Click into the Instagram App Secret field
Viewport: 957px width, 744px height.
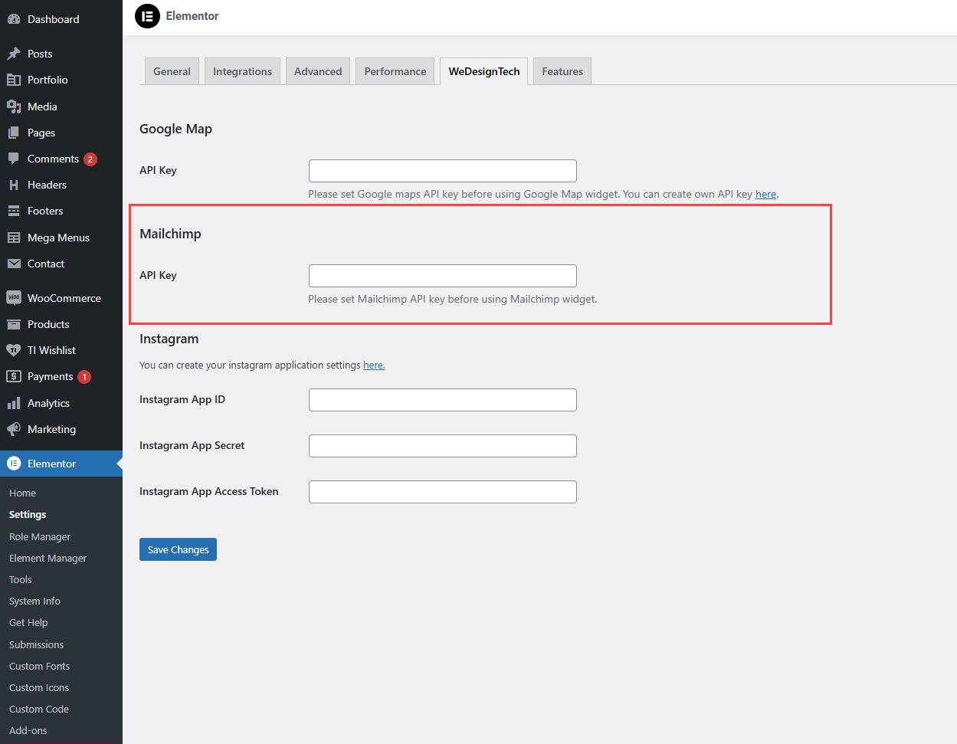coord(442,446)
